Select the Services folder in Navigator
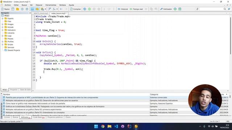 [x=11, y=47]
